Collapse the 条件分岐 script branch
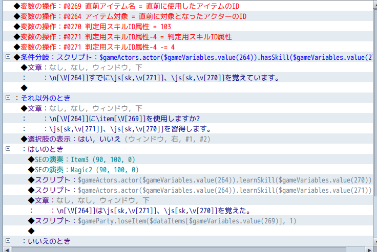Screen dimensions: 377x252 point(8,57)
